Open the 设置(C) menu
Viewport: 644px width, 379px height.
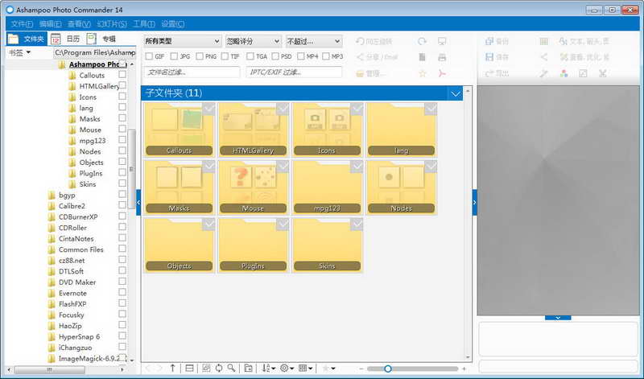pyautogui.click(x=172, y=24)
